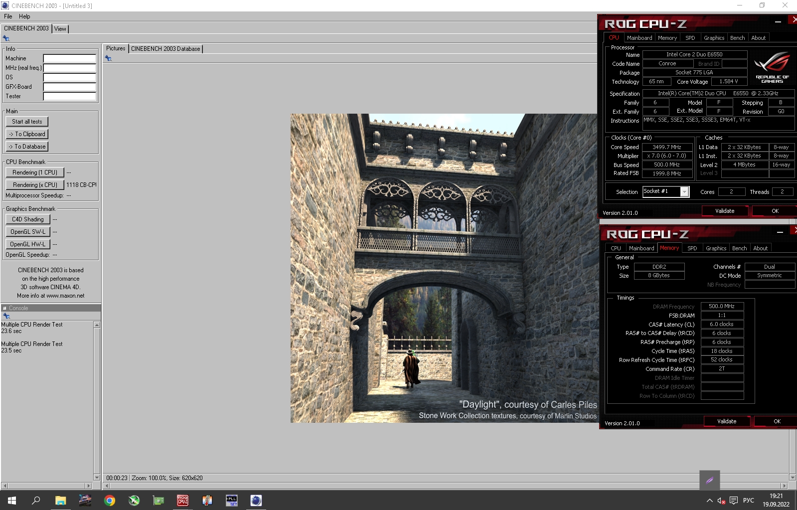
Task: Open the thermometer temperature app in the taskbar
Action: click(x=207, y=501)
